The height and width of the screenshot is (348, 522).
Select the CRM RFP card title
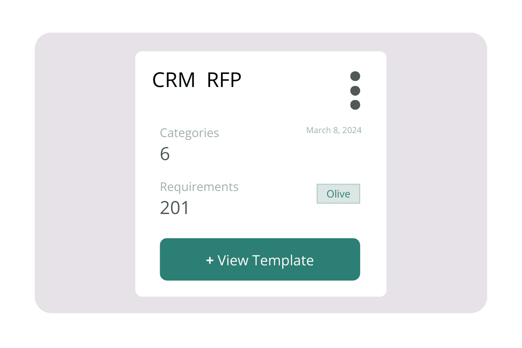(x=196, y=80)
